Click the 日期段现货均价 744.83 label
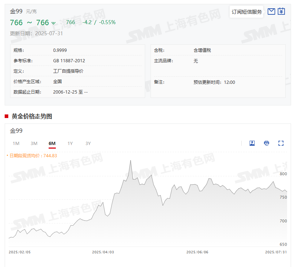The width and height of the screenshot is (295, 267). pyautogui.click(x=33, y=155)
